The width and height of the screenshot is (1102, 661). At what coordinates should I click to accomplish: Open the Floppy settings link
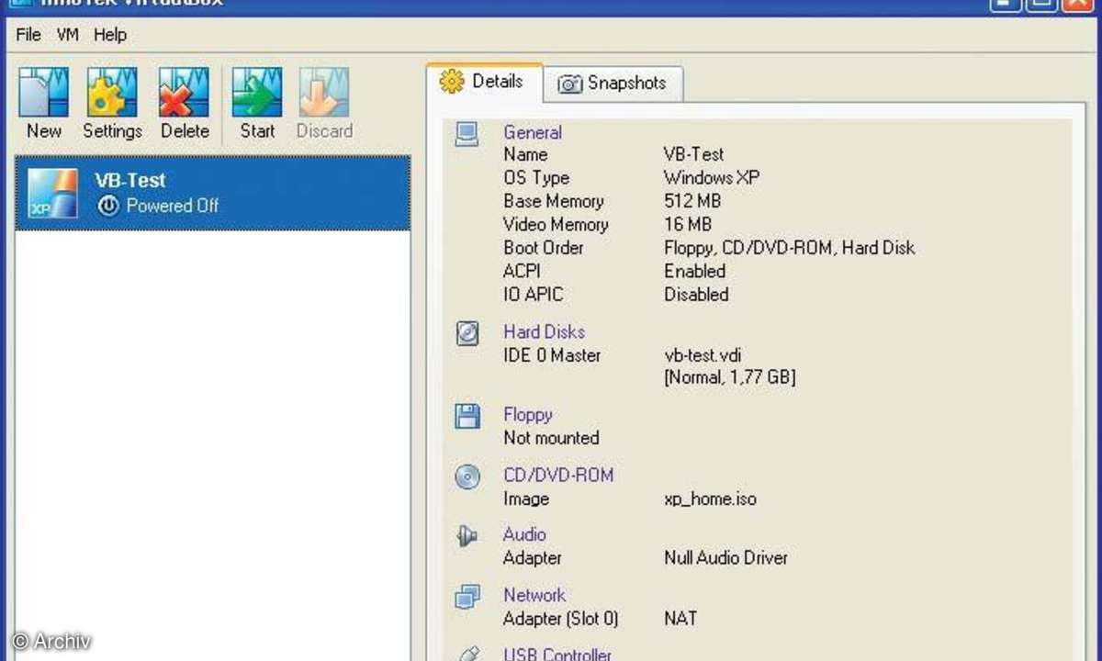[x=528, y=415]
